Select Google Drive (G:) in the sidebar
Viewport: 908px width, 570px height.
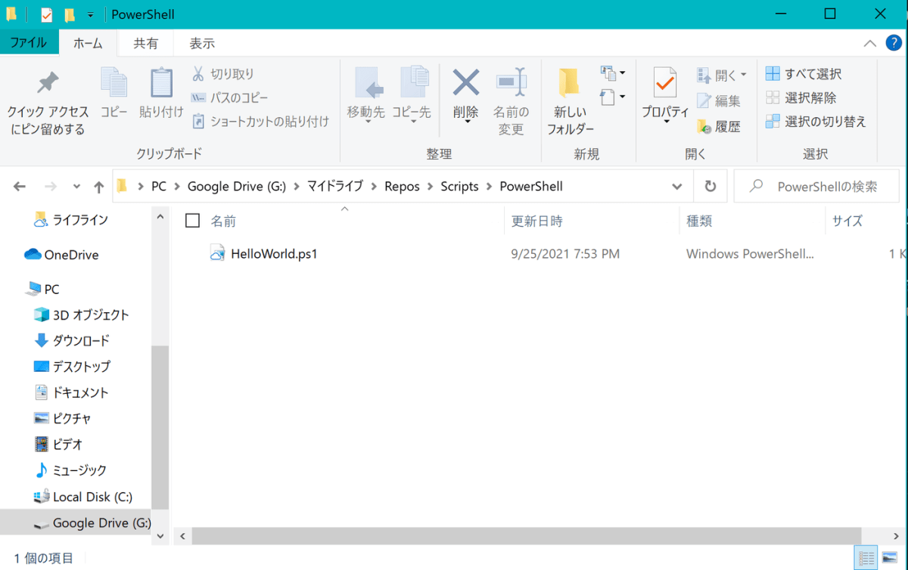(x=76, y=523)
